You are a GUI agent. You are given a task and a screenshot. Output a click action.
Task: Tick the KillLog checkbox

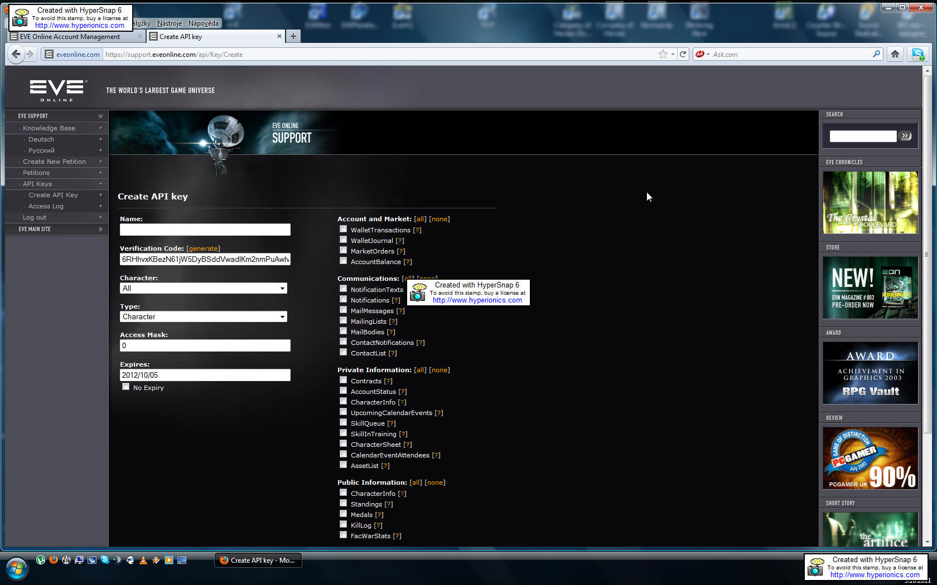click(x=344, y=524)
